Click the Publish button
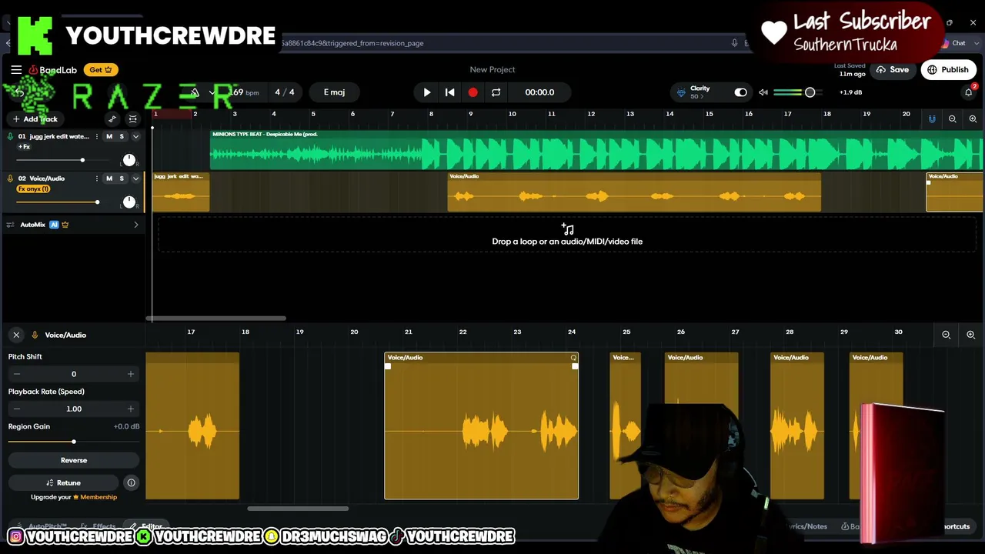Image resolution: width=985 pixels, height=554 pixels. pyautogui.click(x=948, y=70)
